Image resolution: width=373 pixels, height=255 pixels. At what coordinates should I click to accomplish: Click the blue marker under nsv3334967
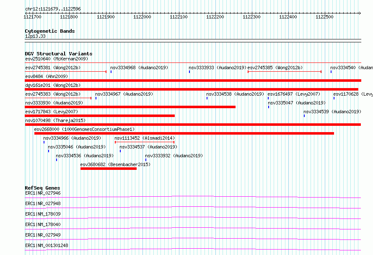coord(96,98)
